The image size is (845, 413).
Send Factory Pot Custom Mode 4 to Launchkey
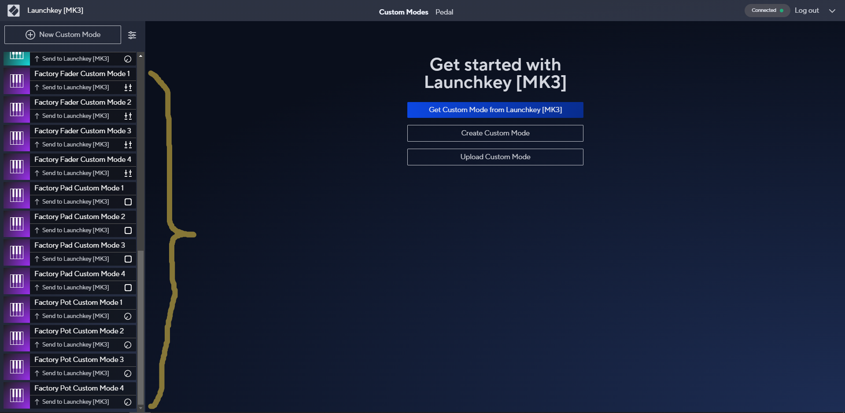click(x=72, y=402)
